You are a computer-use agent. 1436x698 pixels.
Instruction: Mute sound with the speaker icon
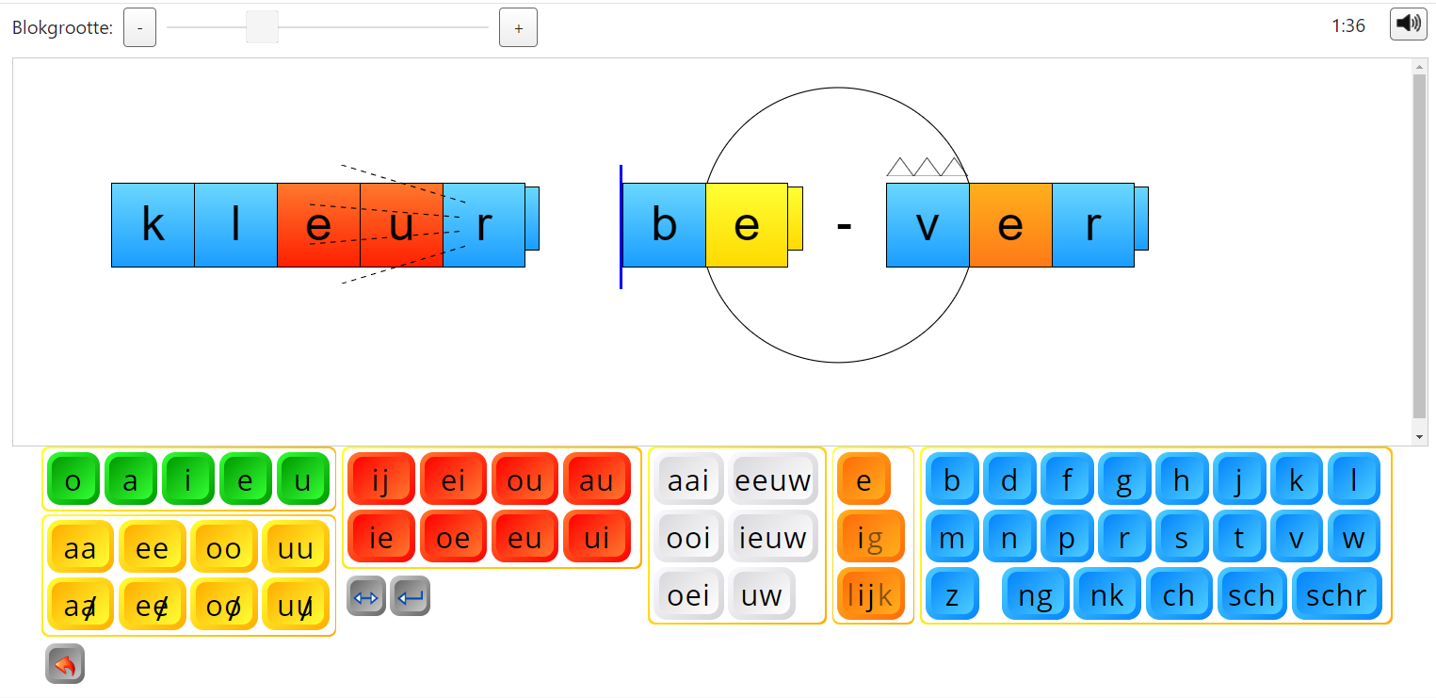pyautogui.click(x=1408, y=24)
